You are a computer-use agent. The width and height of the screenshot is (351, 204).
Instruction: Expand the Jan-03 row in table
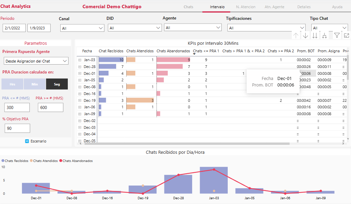(80, 60)
